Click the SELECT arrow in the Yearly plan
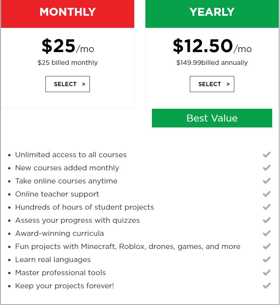 click(x=212, y=84)
